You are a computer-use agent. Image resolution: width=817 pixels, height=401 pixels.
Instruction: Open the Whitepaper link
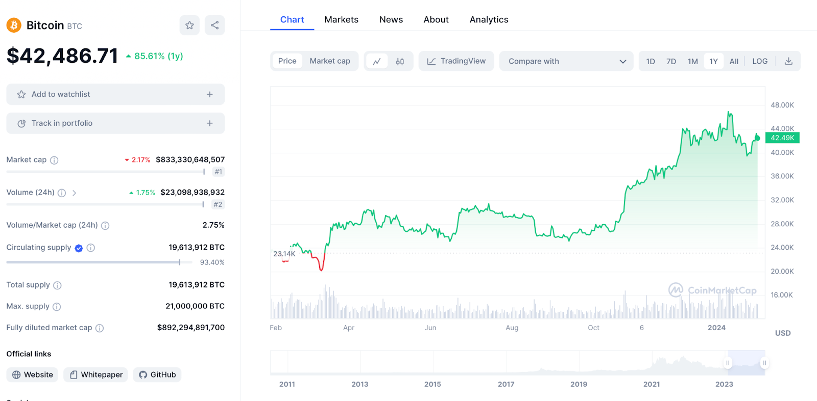coord(95,375)
